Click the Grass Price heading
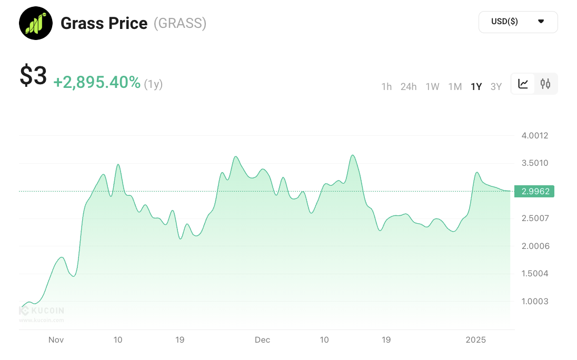577x360 pixels. click(x=104, y=23)
